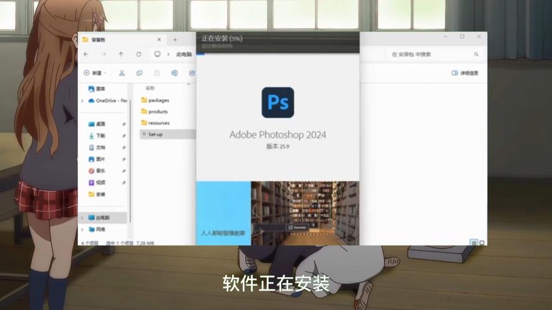Screen dimensions: 552x310
Task: Click the sidebar vertical scrollbar
Action: point(130,160)
